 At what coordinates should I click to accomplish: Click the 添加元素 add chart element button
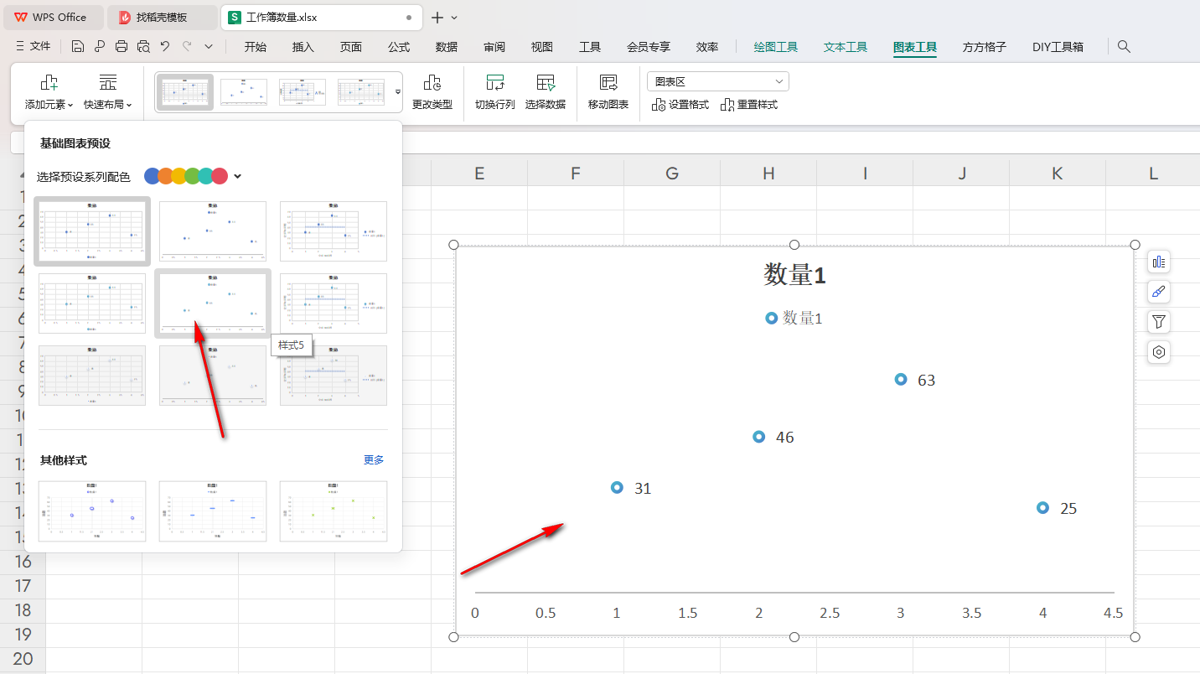click(49, 92)
